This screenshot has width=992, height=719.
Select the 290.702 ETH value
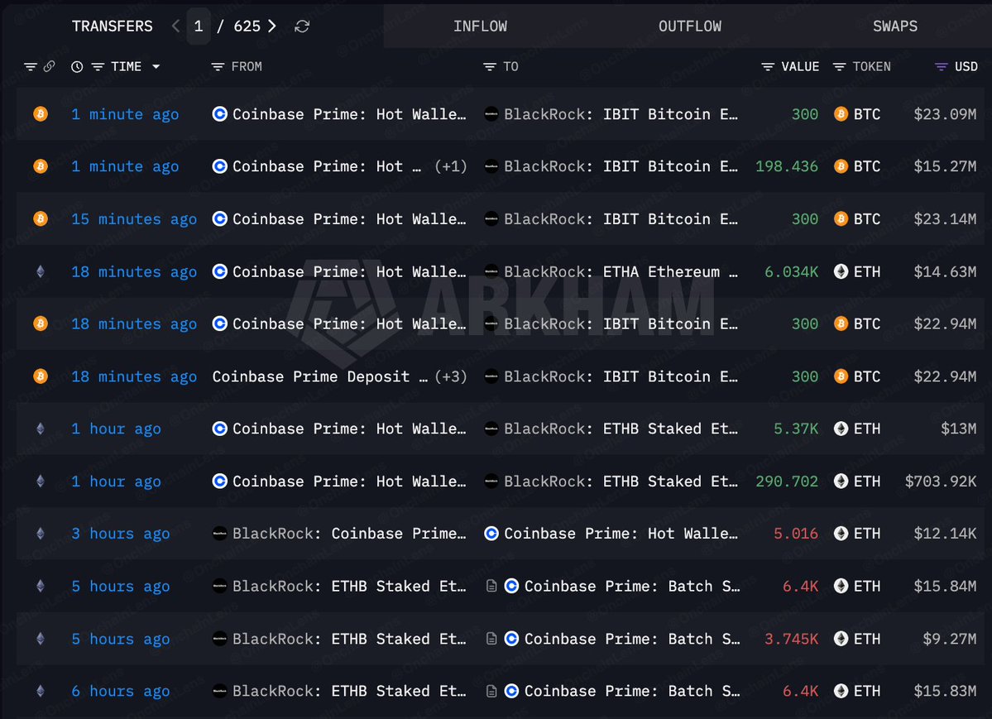pyautogui.click(x=786, y=481)
